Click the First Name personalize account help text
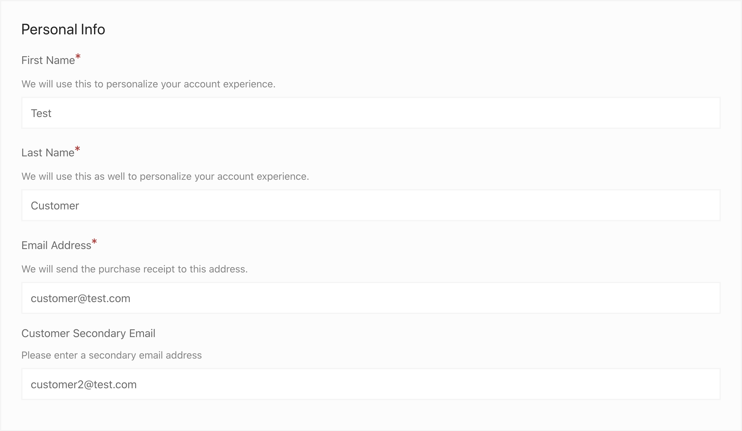The image size is (742, 431). [x=148, y=84]
